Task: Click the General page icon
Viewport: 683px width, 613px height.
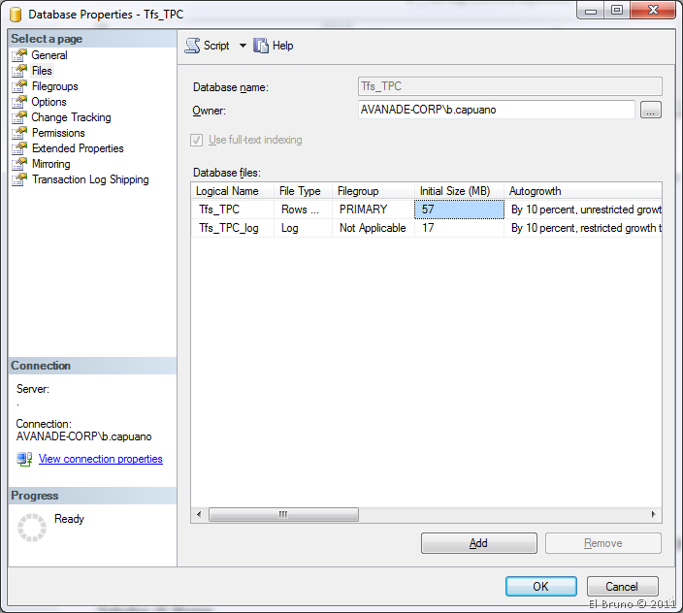Action: (x=19, y=55)
